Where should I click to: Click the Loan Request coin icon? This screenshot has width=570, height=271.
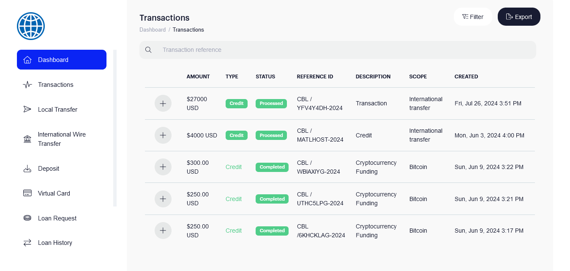[x=27, y=218]
